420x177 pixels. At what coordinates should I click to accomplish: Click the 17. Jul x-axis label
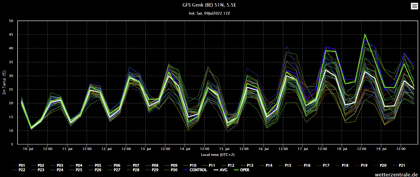(x=303, y=148)
